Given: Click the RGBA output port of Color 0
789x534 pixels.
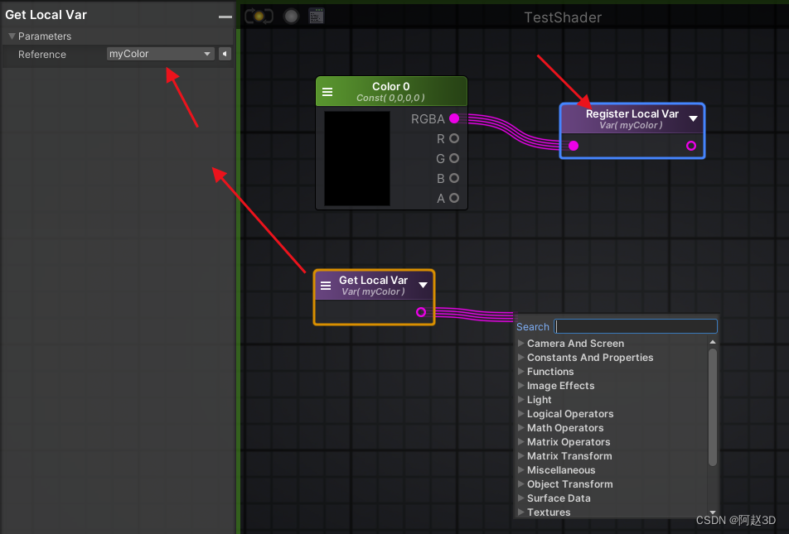Looking at the screenshot, I should coord(454,118).
